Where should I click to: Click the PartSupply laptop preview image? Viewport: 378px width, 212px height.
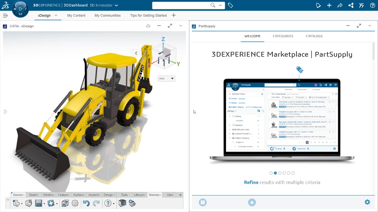[282, 120]
